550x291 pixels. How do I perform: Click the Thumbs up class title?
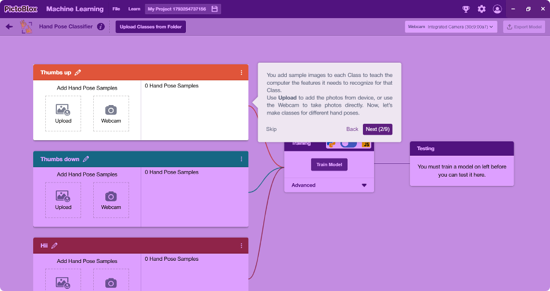tap(56, 73)
